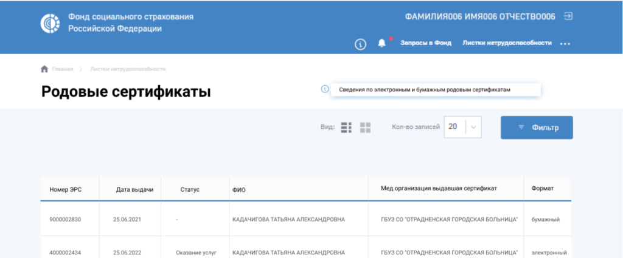Open Запросы в Фонд menu
Screen dimensions: 623x258
pyautogui.click(x=425, y=43)
